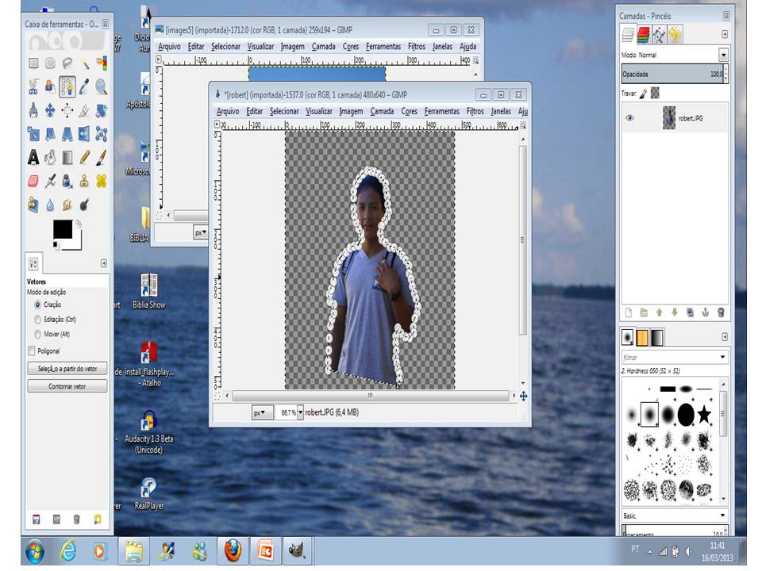Reset colors to default black and white
Screen dimensions: 762x571
56,245
